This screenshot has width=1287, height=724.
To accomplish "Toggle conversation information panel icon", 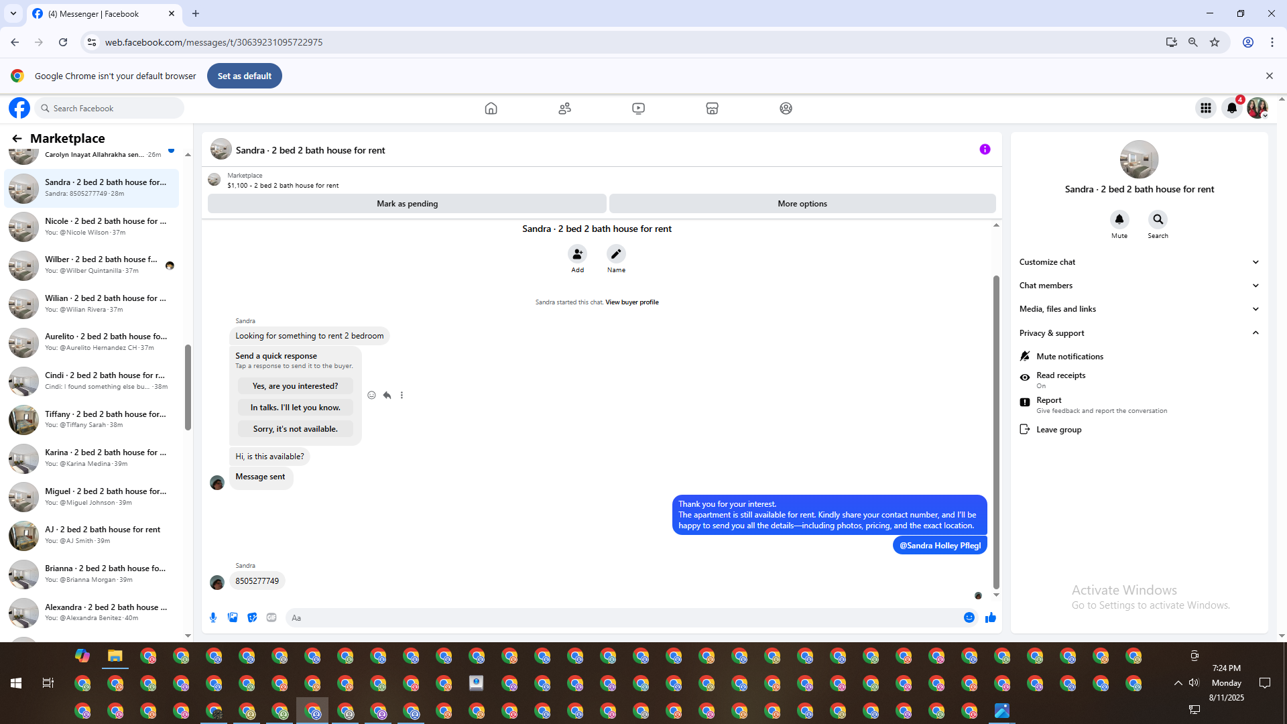I will point(985,149).
